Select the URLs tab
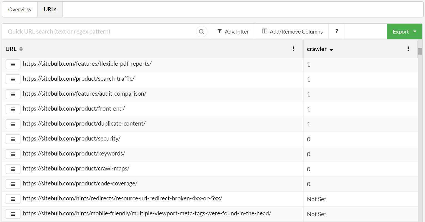 (x=50, y=9)
